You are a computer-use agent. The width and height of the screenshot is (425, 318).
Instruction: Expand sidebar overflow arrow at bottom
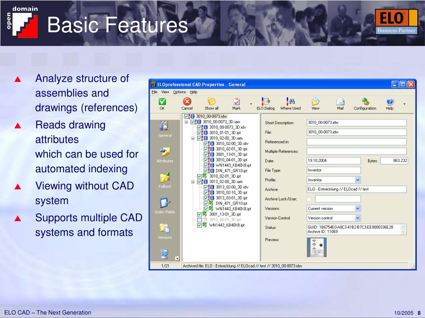coord(177,258)
